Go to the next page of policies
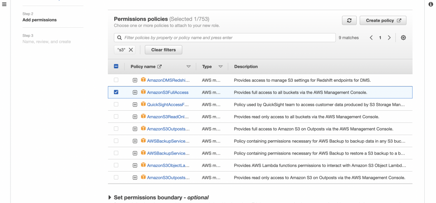 pyautogui.click(x=389, y=38)
